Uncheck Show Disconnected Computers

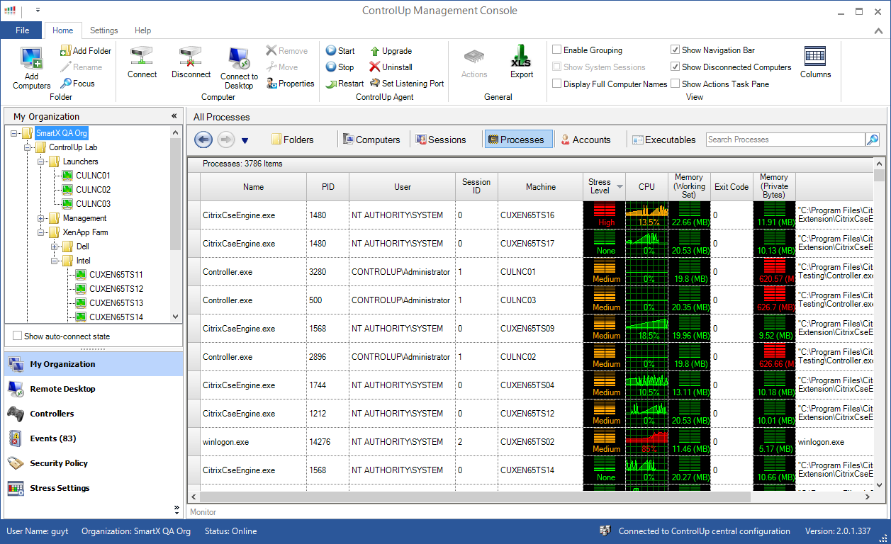(x=676, y=67)
